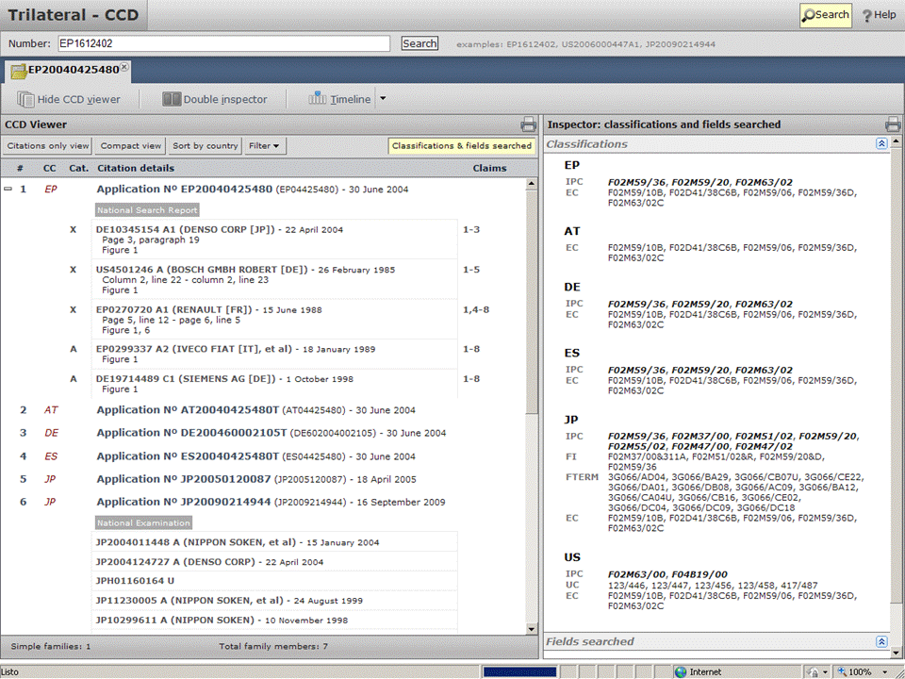Toggle the Compact view
The height and width of the screenshot is (679, 905).
(131, 146)
